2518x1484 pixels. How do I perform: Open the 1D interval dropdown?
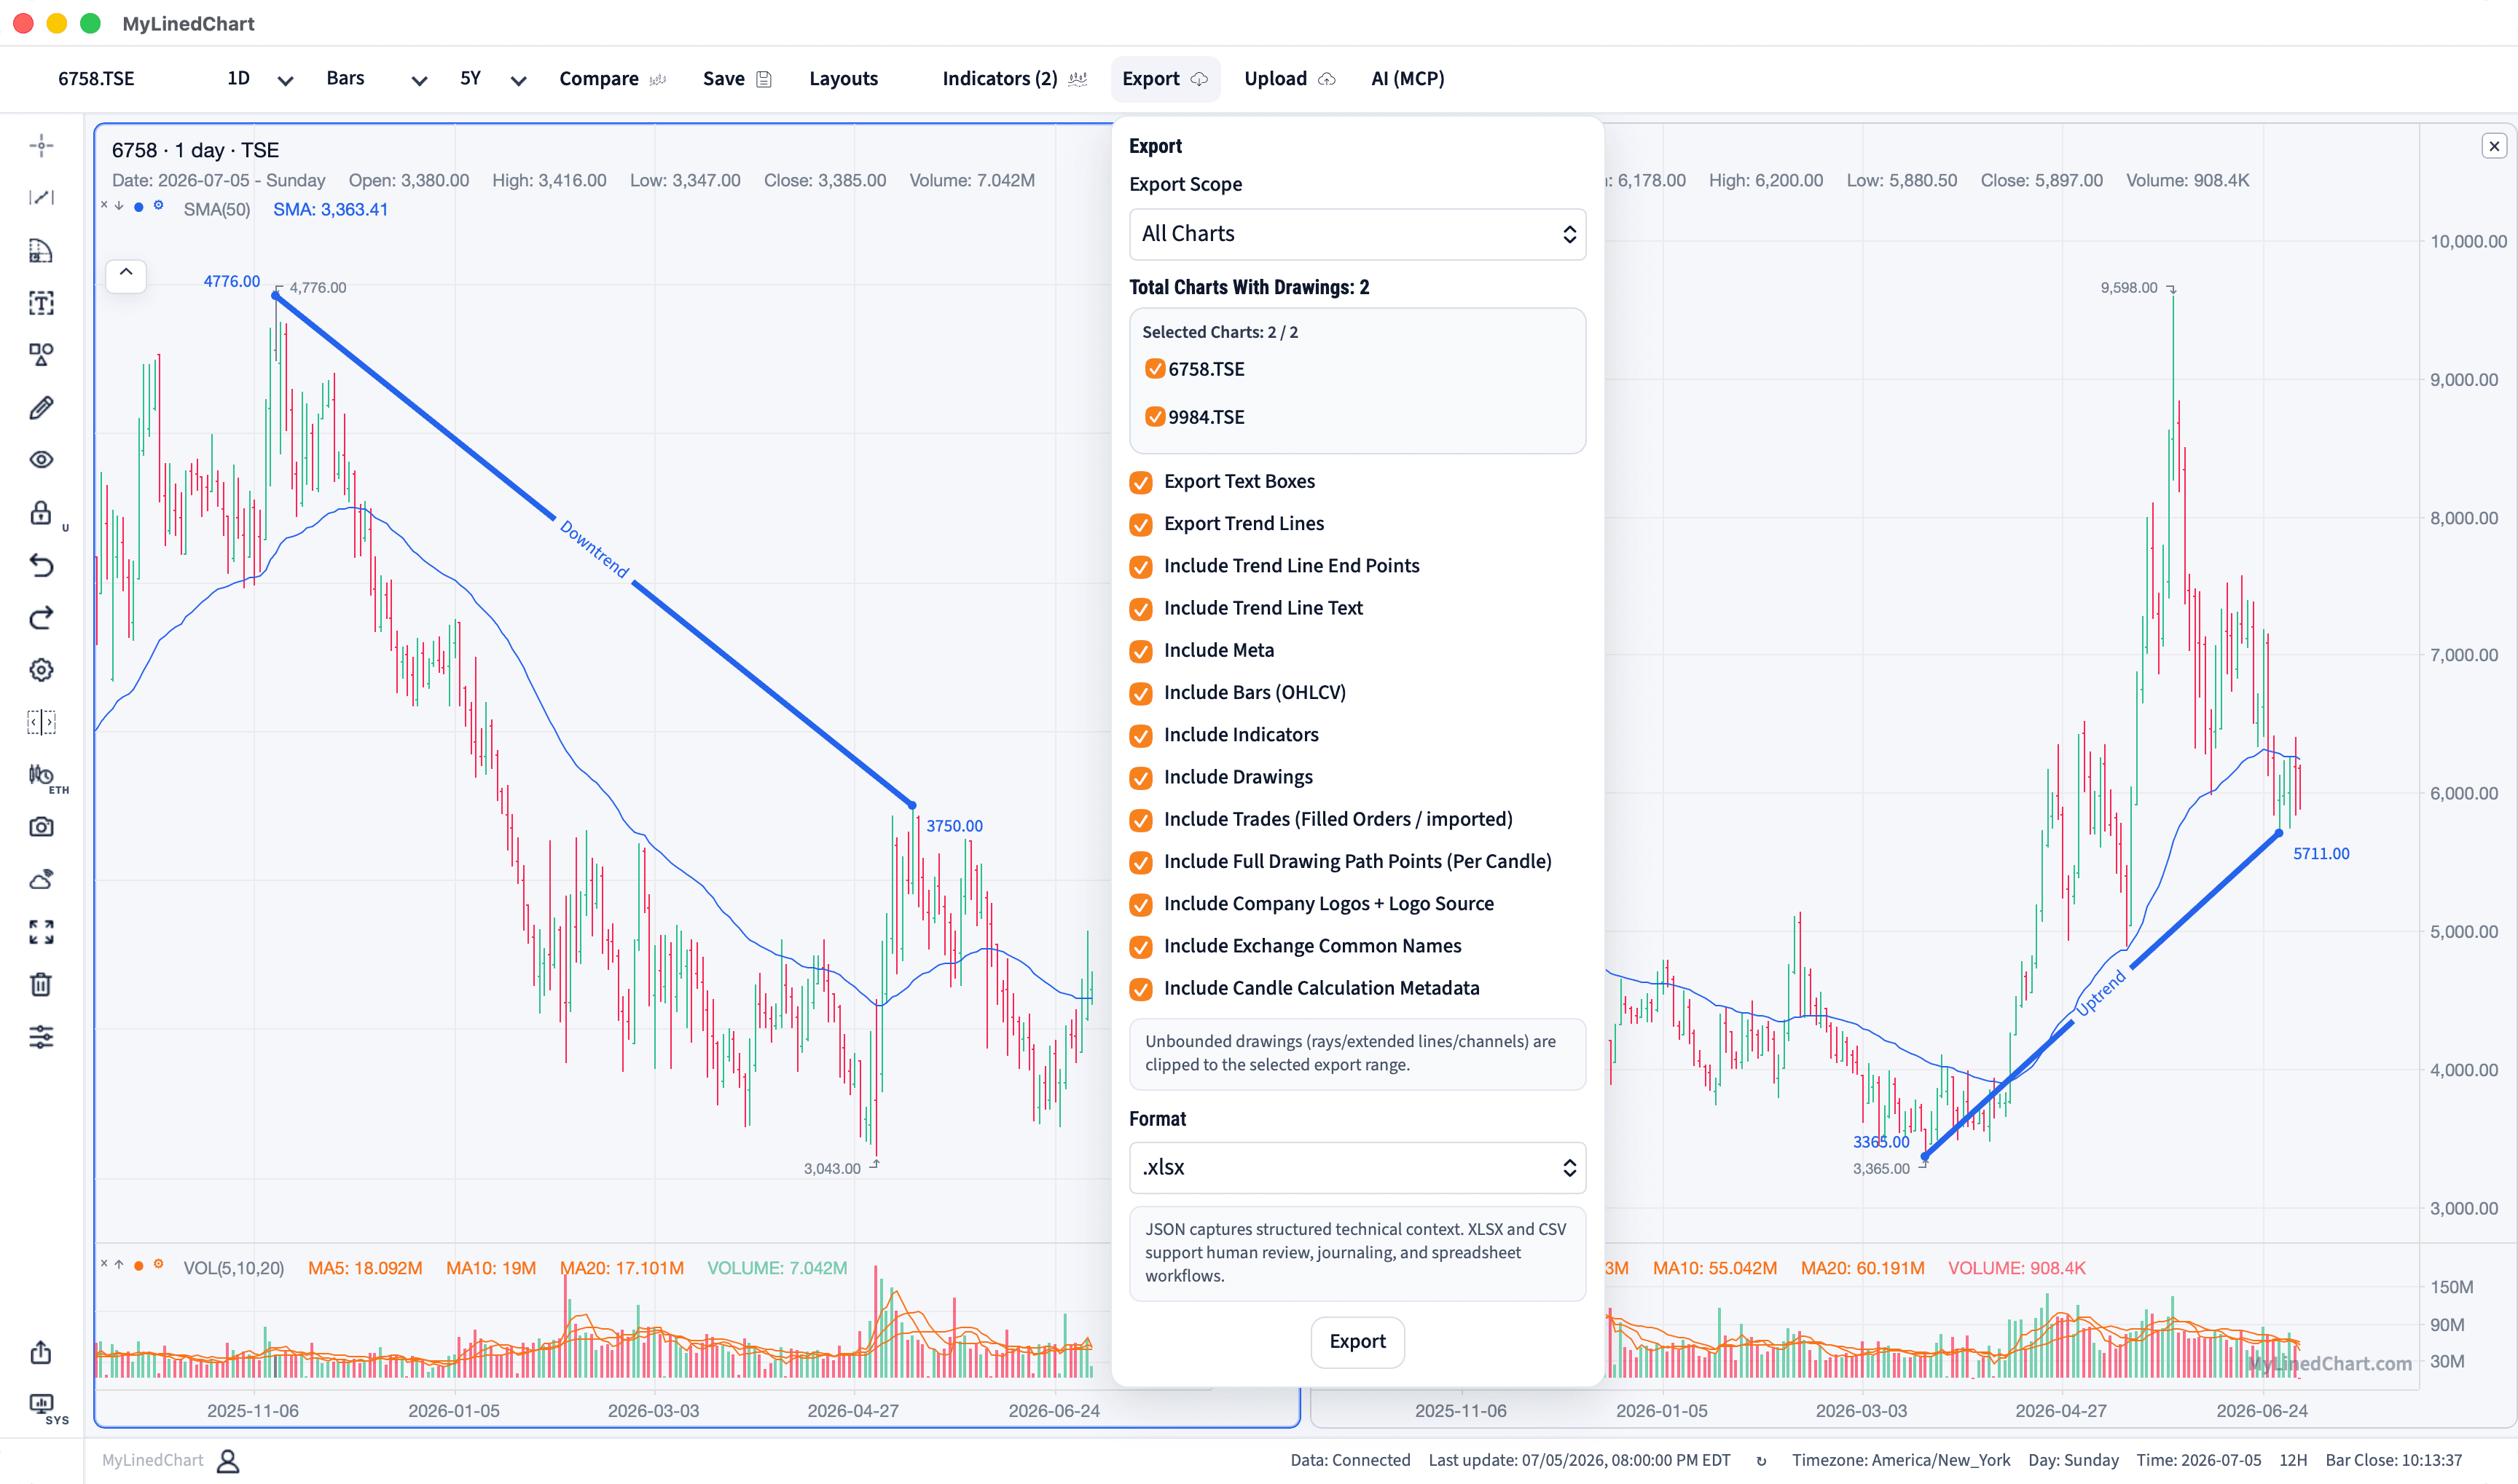tap(259, 79)
